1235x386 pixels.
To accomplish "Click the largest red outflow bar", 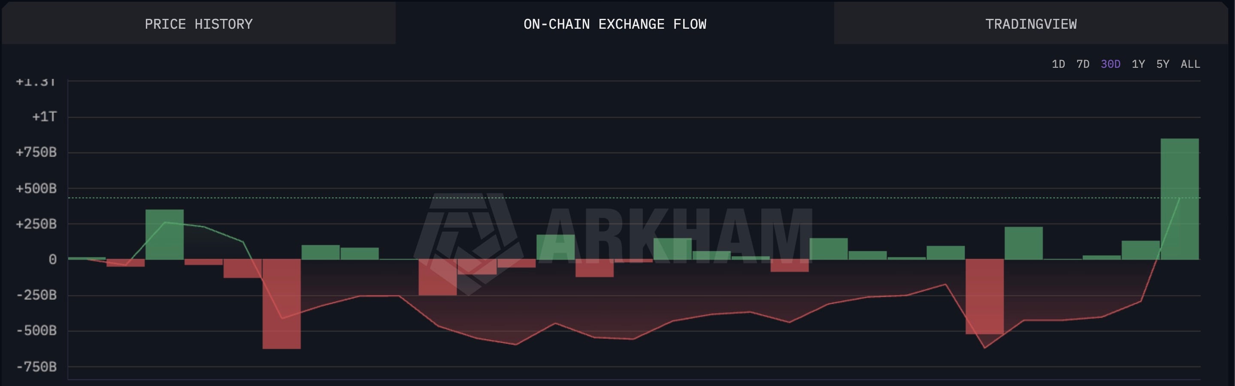I will click(x=282, y=304).
